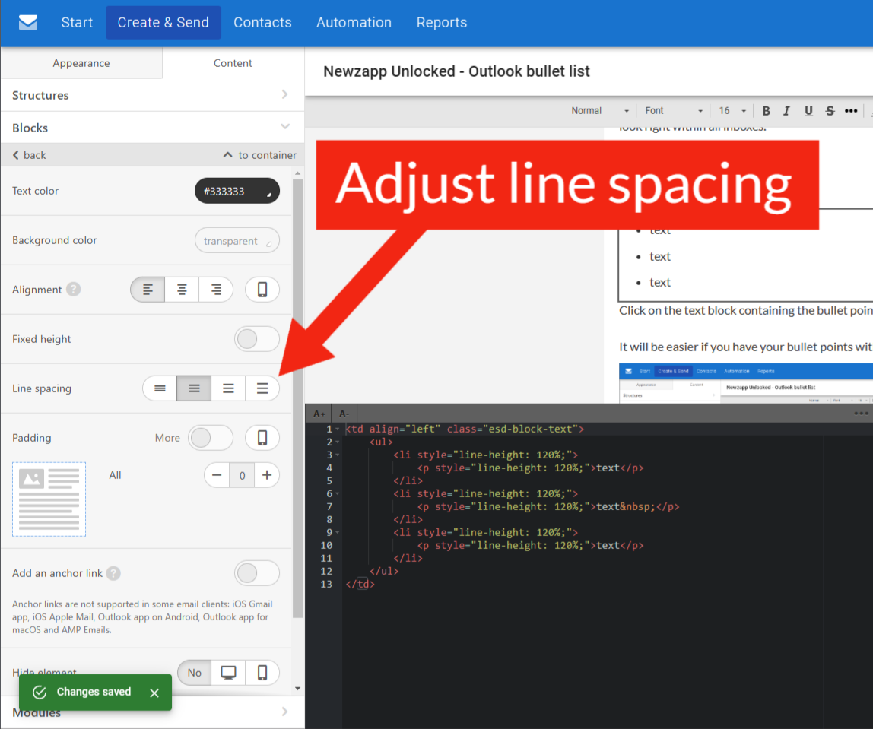
Task: Open the Normal paragraph style dropdown
Action: [x=600, y=111]
